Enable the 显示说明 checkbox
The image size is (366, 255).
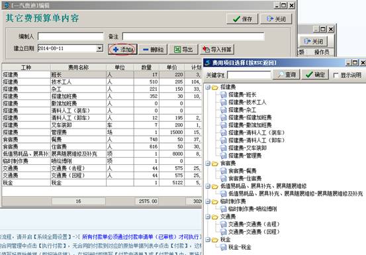[x=336, y=76]
